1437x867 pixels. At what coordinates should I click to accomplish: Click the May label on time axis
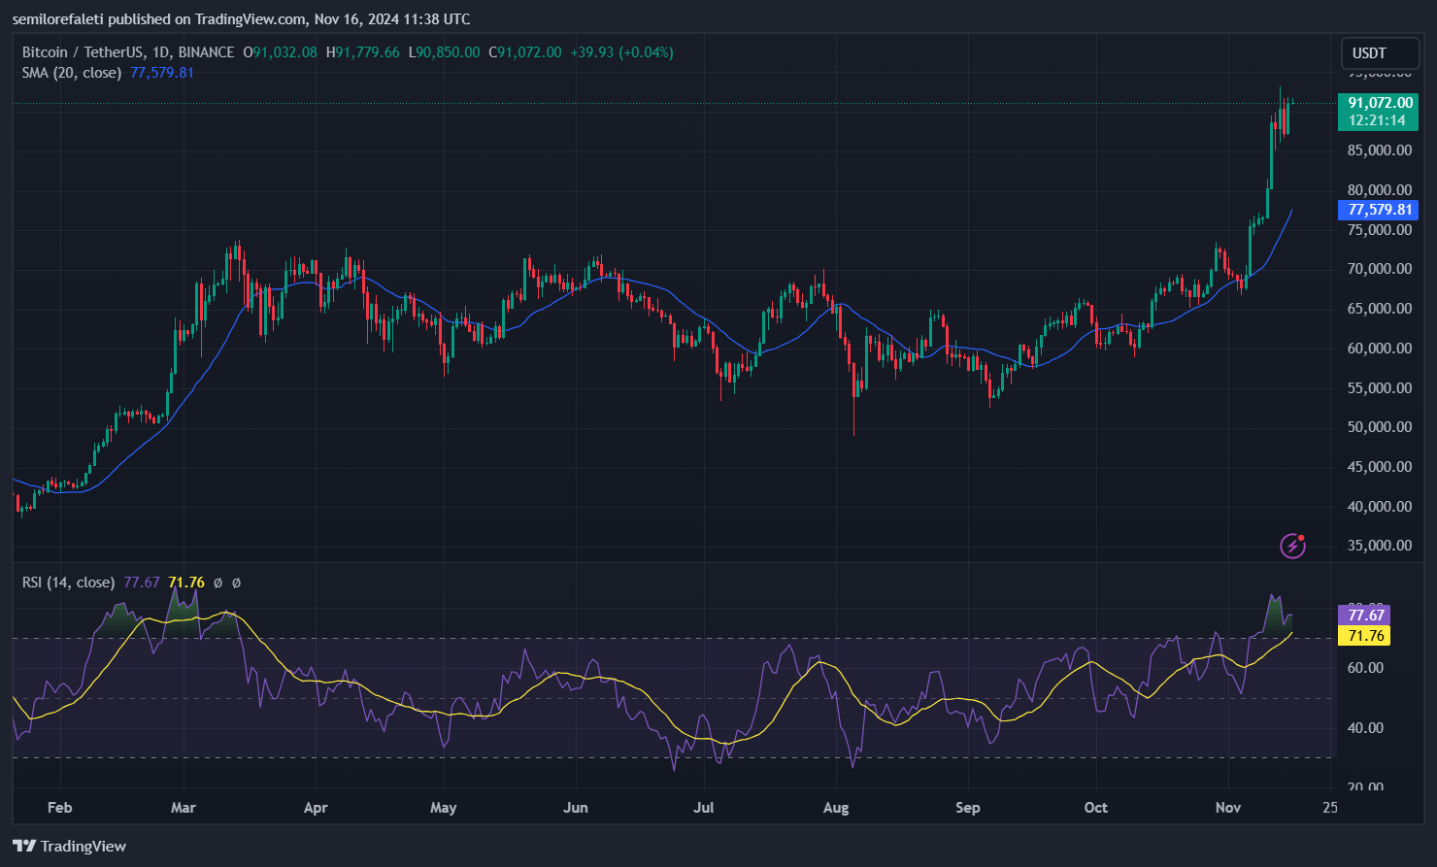click(444, 808)
